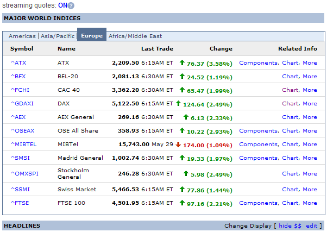
Task: Click the 124.64 (2.49%) change value
Action: coord(207,104)
